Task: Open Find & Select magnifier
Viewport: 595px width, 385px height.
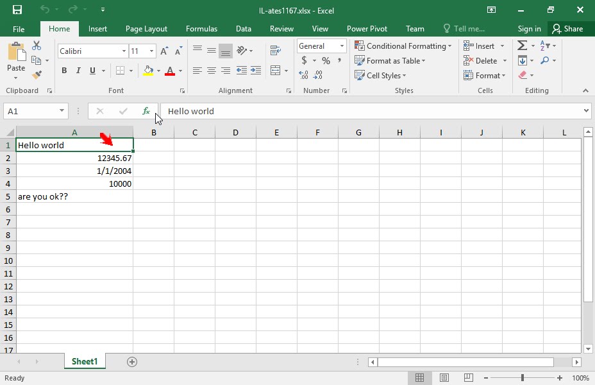Action: pos(545,60)
